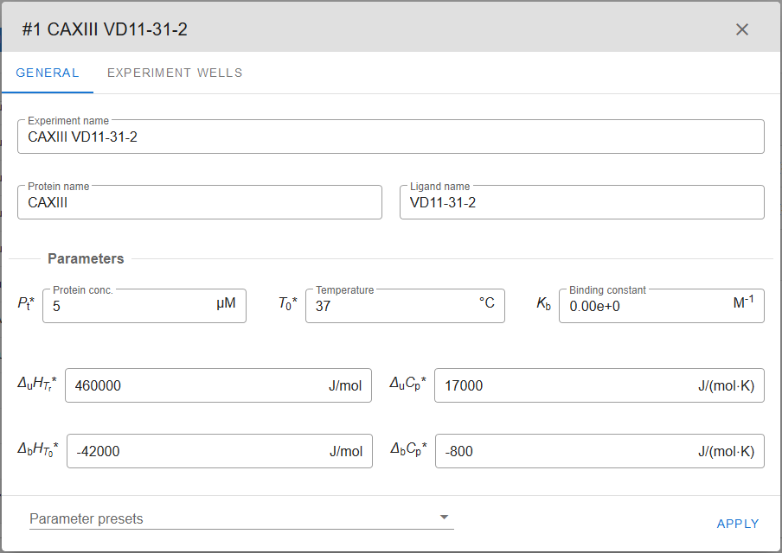This screenshot has width=782, height=553.
Task: Click the dialog title #1 CAXIII VD11-31-2
Action: point(105,29)
